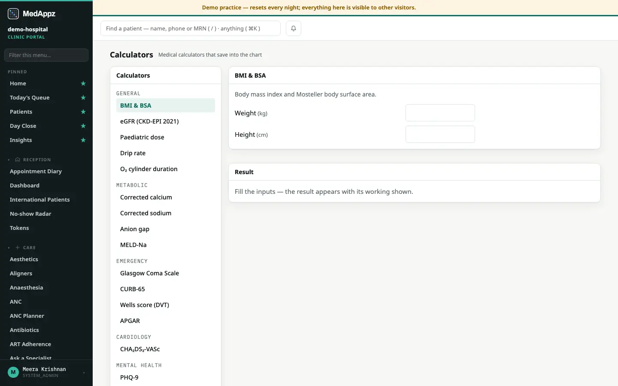Select Anion gap calculator
The width and height of the screenshot is (618, 386).
coord(166,229)
